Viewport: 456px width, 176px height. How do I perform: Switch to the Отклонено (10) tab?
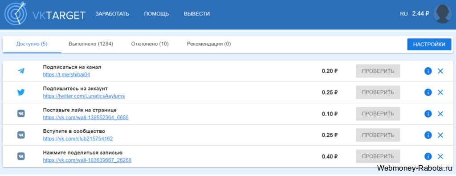point(150,44)
